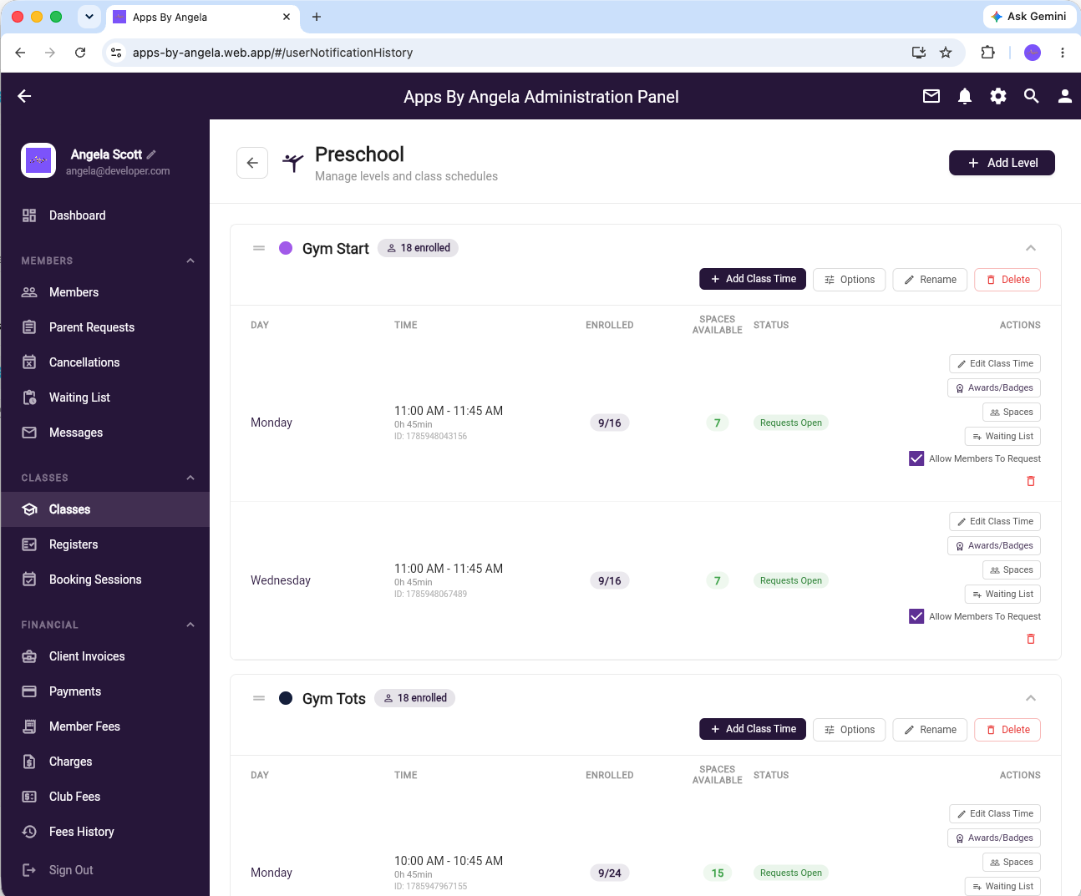Sign Out from the sidebar

coord(105,870)
